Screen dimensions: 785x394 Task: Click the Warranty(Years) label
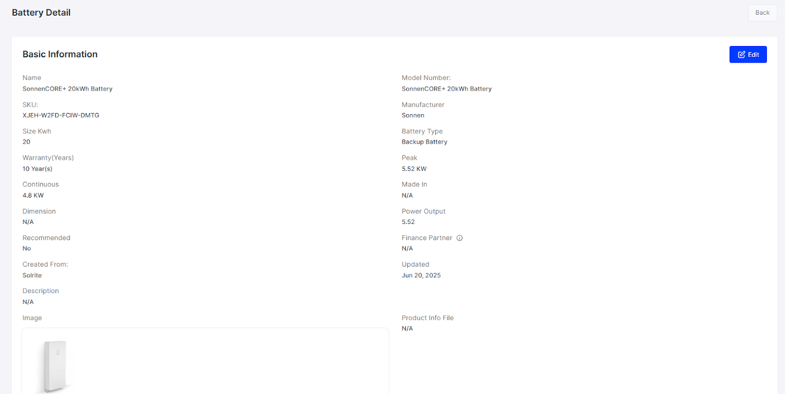click(48, 158)
